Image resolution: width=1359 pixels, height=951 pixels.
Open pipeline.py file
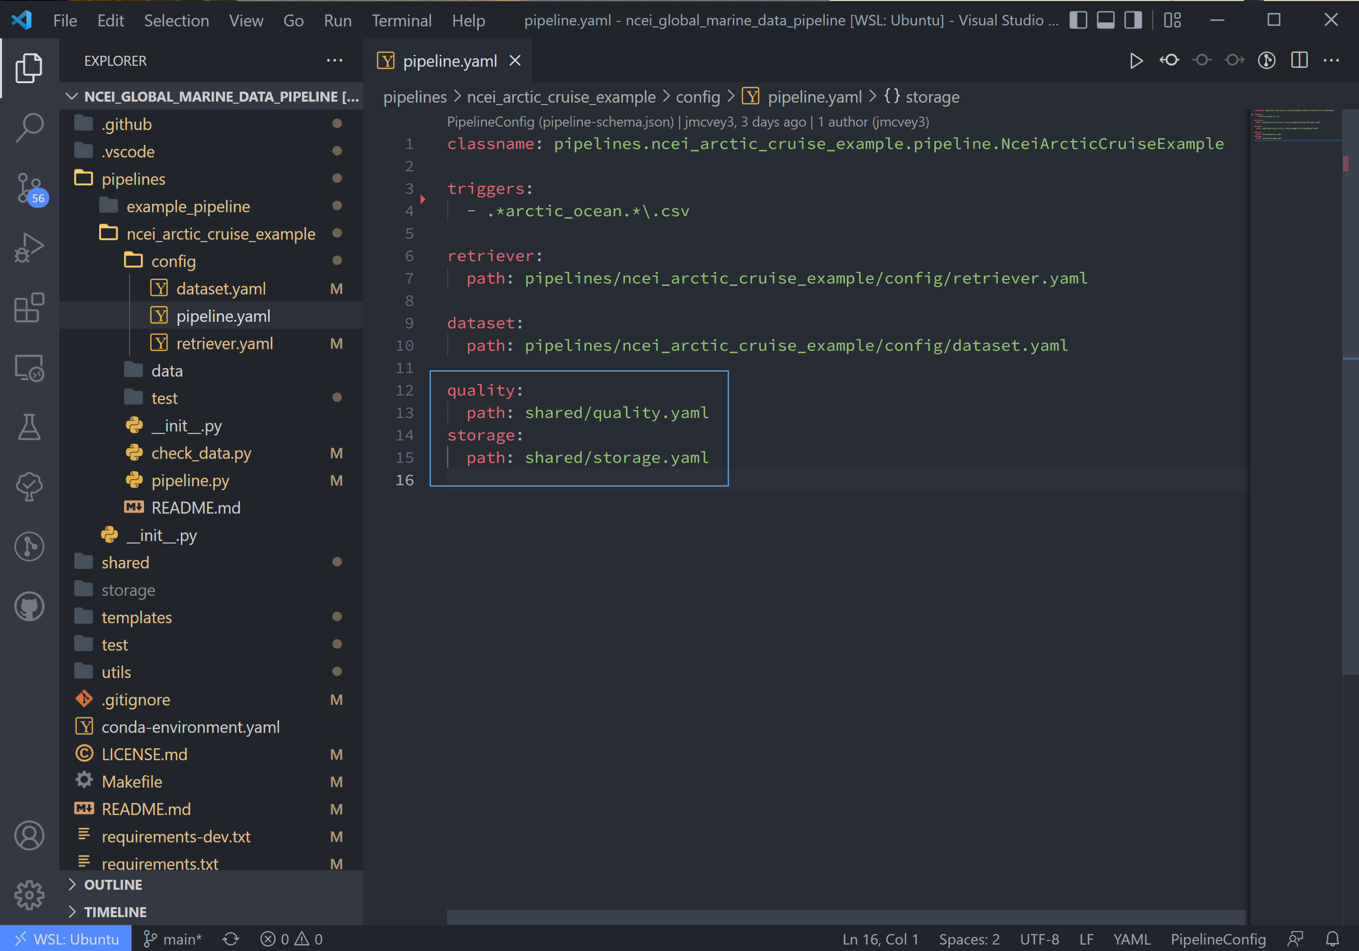[x=211, y=480]
